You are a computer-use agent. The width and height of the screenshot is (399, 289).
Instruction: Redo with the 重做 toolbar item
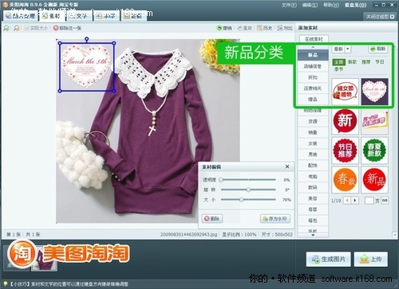(244, 28)
